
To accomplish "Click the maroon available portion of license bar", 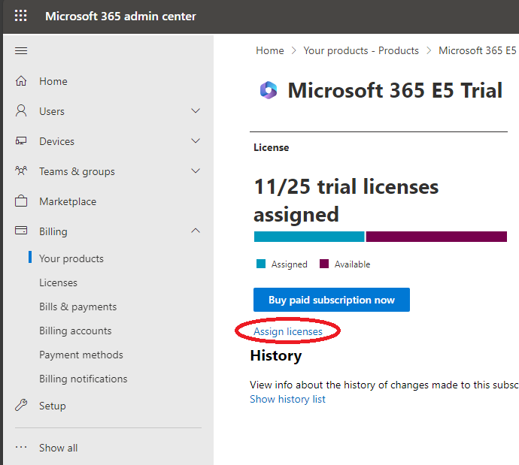I will [x=436, y=237].
